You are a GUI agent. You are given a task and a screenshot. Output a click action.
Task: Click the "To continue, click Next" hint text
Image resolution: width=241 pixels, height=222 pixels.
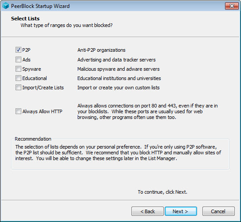click(162, 192)
